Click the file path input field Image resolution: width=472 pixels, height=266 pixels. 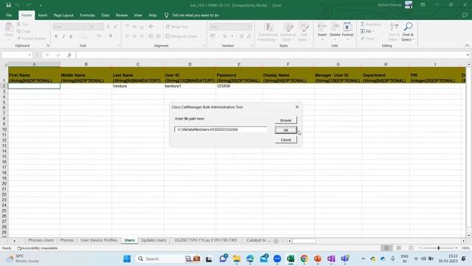click(221, 130)
